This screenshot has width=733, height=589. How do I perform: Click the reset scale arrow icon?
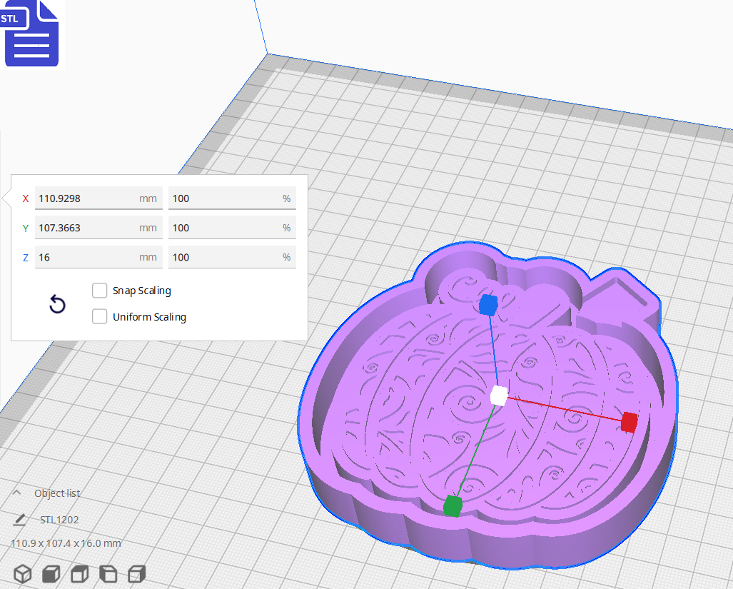coord(57,303)
